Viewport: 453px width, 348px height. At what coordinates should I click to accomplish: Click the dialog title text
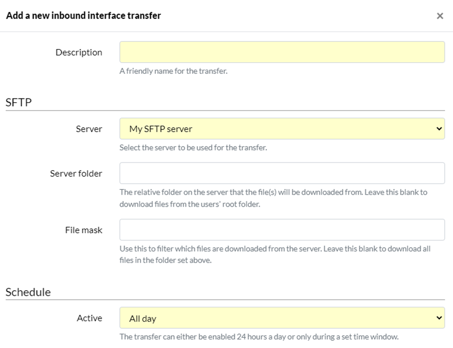click(83, 15)
